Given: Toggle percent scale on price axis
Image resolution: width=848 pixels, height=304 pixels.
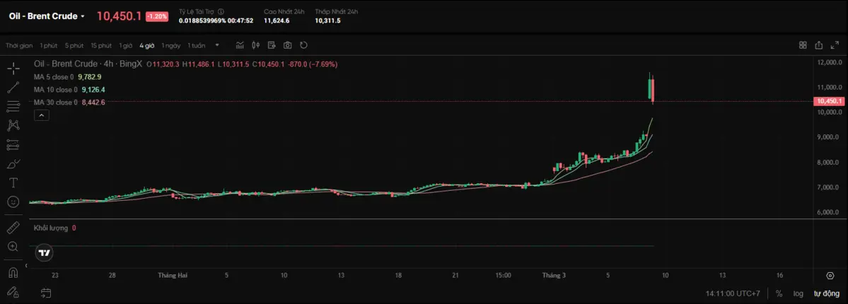Looking at the screenshot, I should click(x=779, y=293).
